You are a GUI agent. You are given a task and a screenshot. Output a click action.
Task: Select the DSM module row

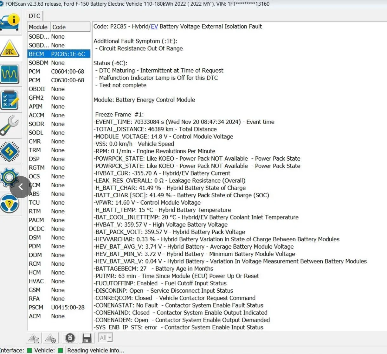[x=59, y=237]
